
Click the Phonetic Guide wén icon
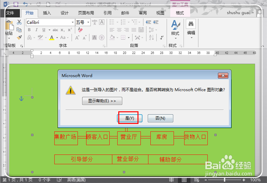tap(94, 22)
